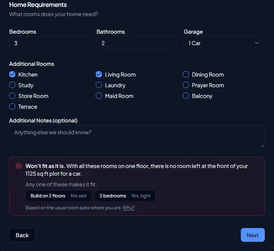Image resolution: width=274 pixels, height=251 pixels.
Task: Check the Prayer Room option
Action: click(186, 85)
